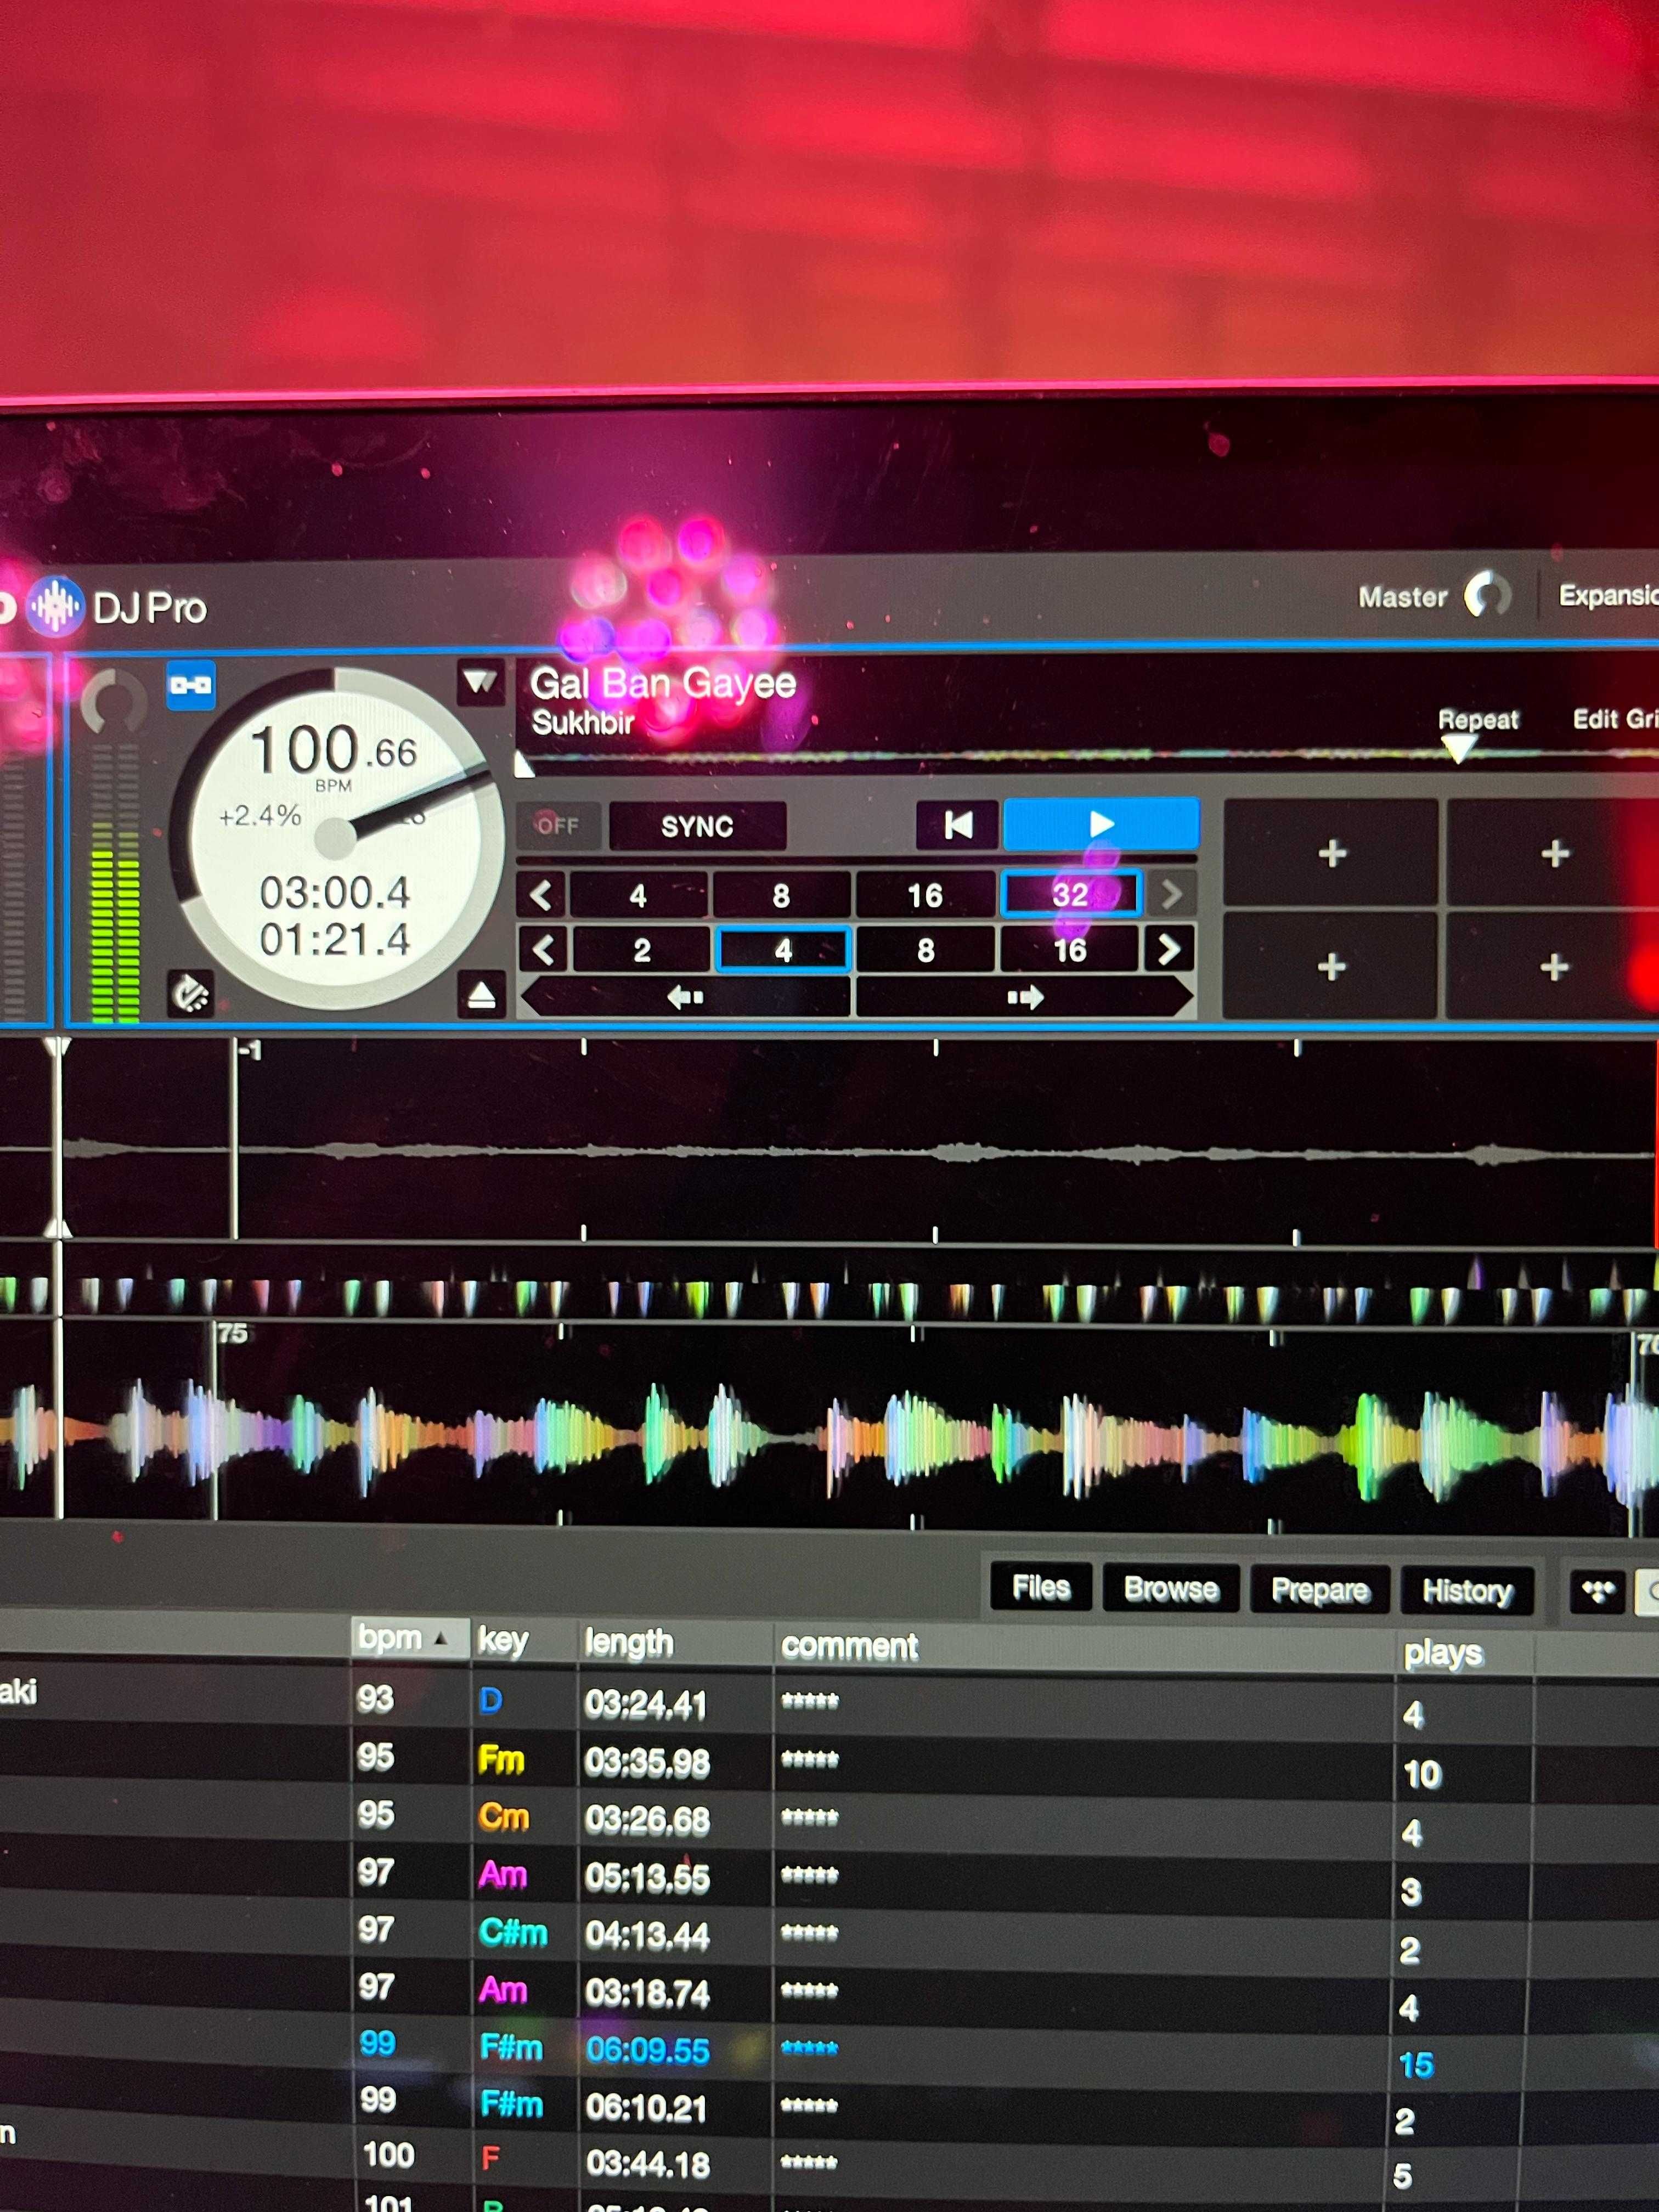
Task: Select the Am track with length 03:18.74
Action: tap(829, 1992)
